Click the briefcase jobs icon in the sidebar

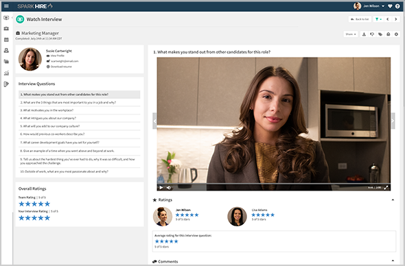pyautogui.click(x=6, y=29)
